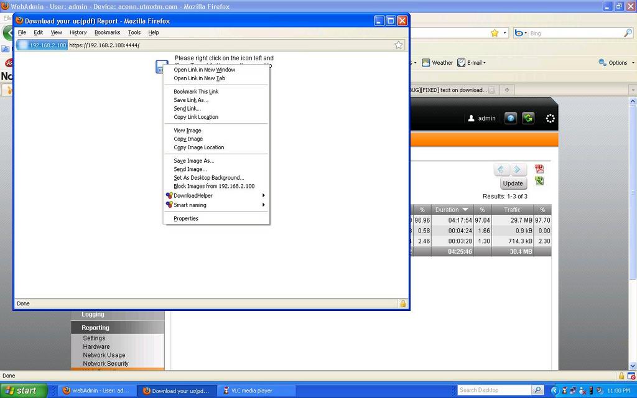The height and width of the screenshot is (398, 637).
Task: Click the green spreadsheet export icon
Action: (539, 181)
